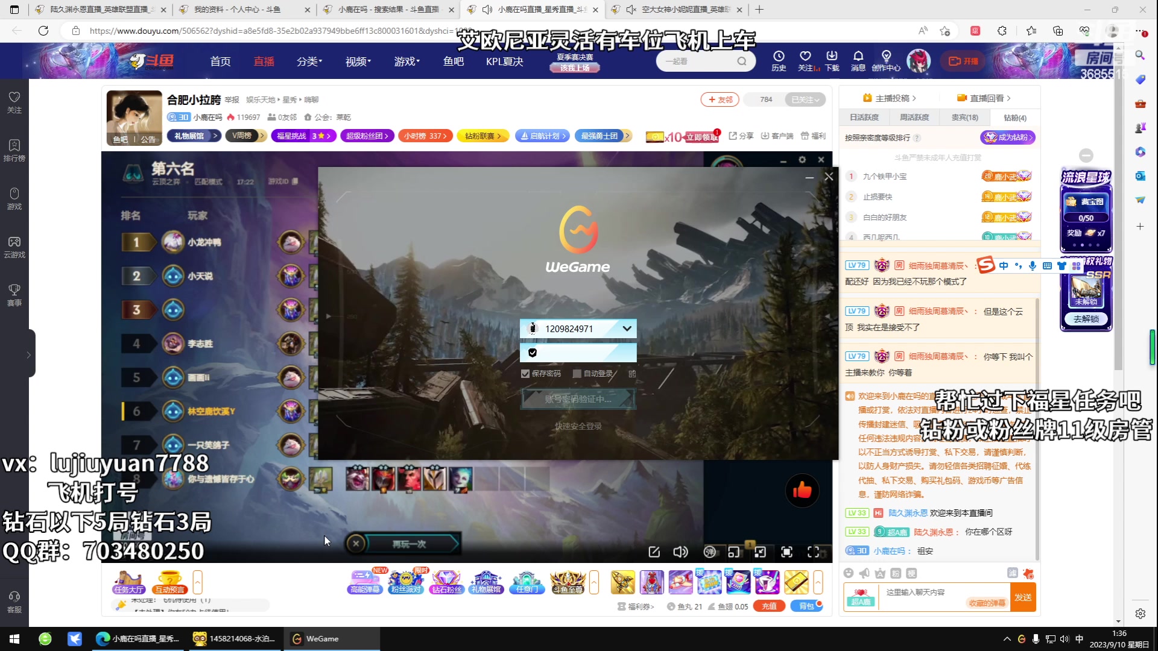
Task: Click the 成为钻粉 button
Action: [1008, 137]
